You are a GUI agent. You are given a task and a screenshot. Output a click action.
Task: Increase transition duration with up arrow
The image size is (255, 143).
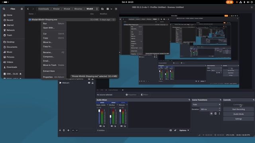220,108
